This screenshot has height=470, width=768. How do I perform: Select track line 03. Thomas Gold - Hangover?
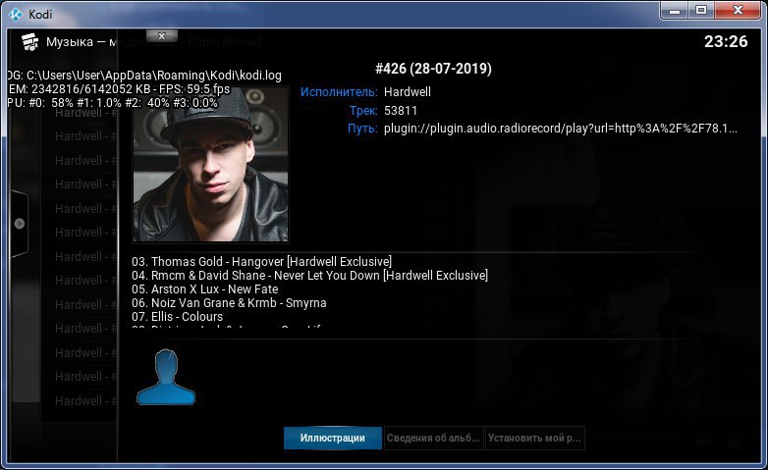tap(261, 262)
